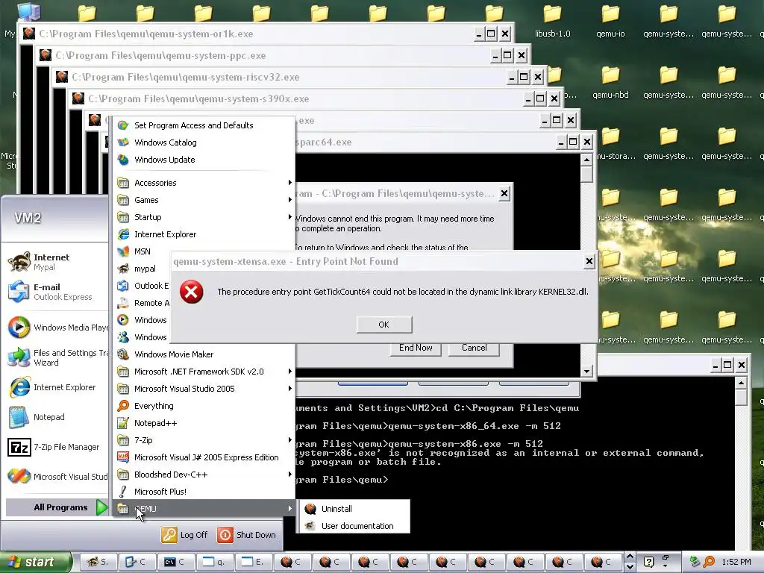Click End Now in the End Program dialog
764x573 pixels.
416,348
